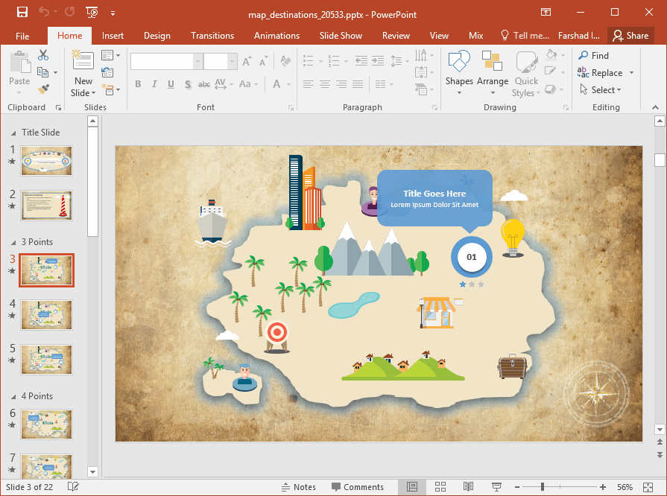Screen dimensions: 667x496
Task: Click the Cut scissors icon
Action: coord(43,55)
